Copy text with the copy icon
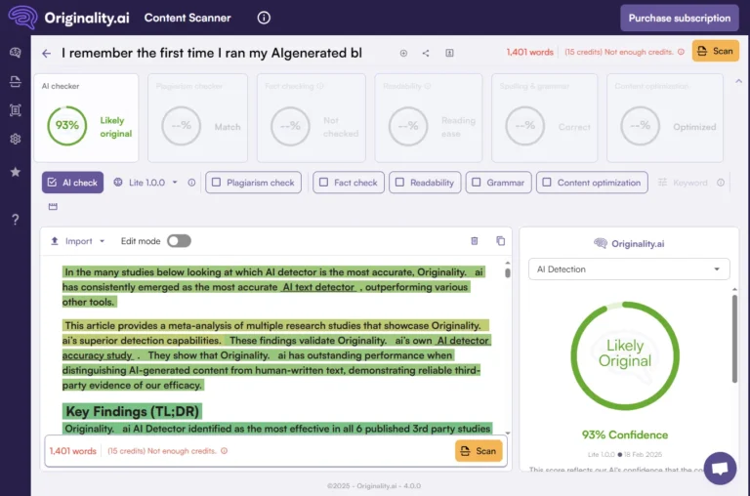Screen dimensions: 750x496 coord(500,241)
